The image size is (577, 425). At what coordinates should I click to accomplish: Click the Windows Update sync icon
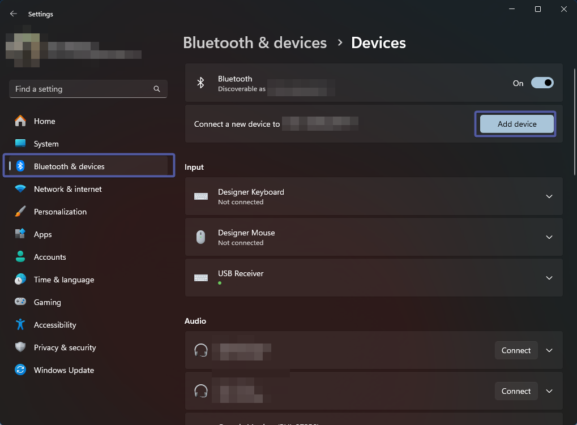(x=20, y=370)
